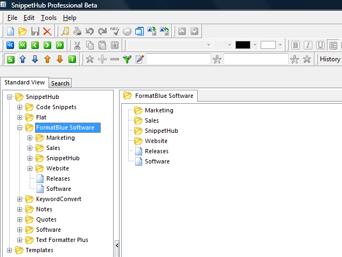This screenshot has width=342, height=257.
Task: Expand the Marketing tree node
Action: pos(30,138)
